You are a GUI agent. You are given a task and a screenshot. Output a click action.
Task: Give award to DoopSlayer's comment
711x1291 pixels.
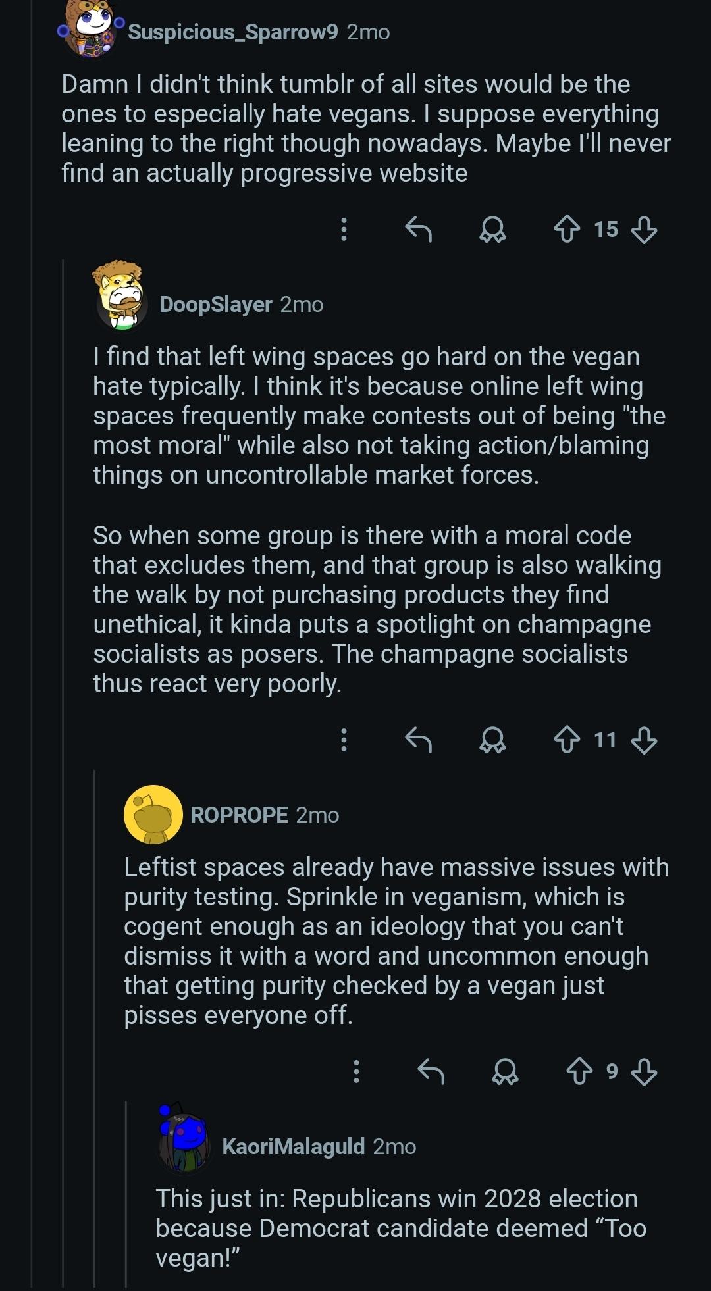pos(492,740)
